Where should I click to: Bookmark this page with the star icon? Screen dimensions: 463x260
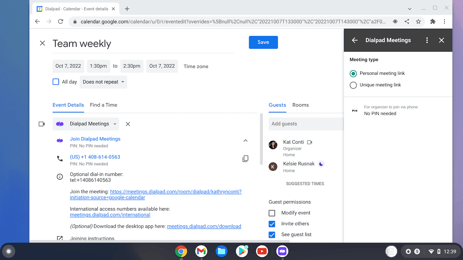pyautogui.click(x=418, y=21)
